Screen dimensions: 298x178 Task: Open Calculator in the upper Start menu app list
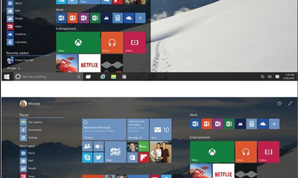(x=17, y=42)
